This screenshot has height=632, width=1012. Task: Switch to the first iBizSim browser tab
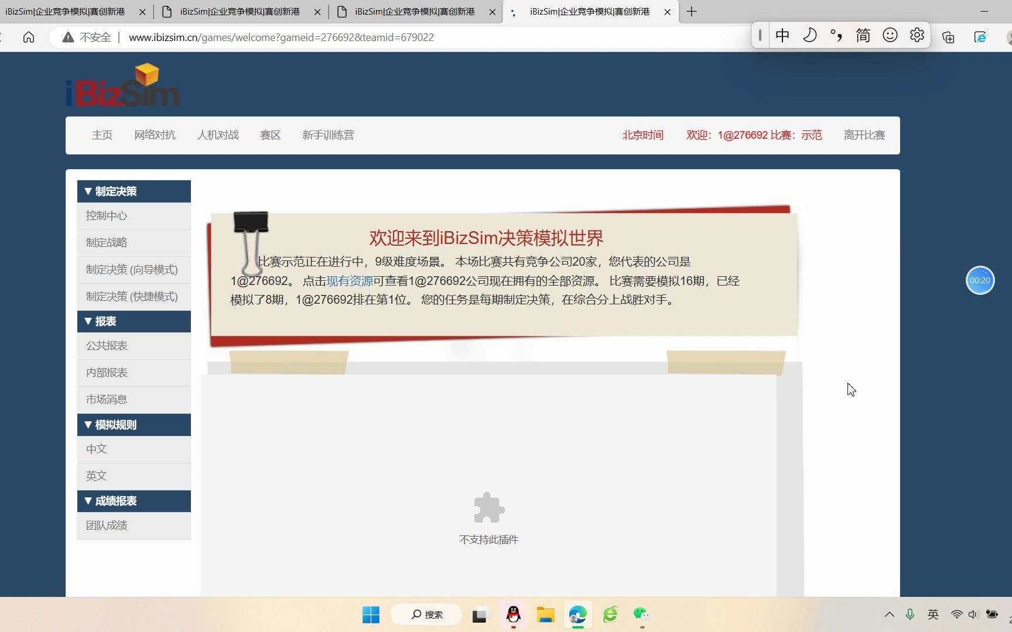(66, 12)
